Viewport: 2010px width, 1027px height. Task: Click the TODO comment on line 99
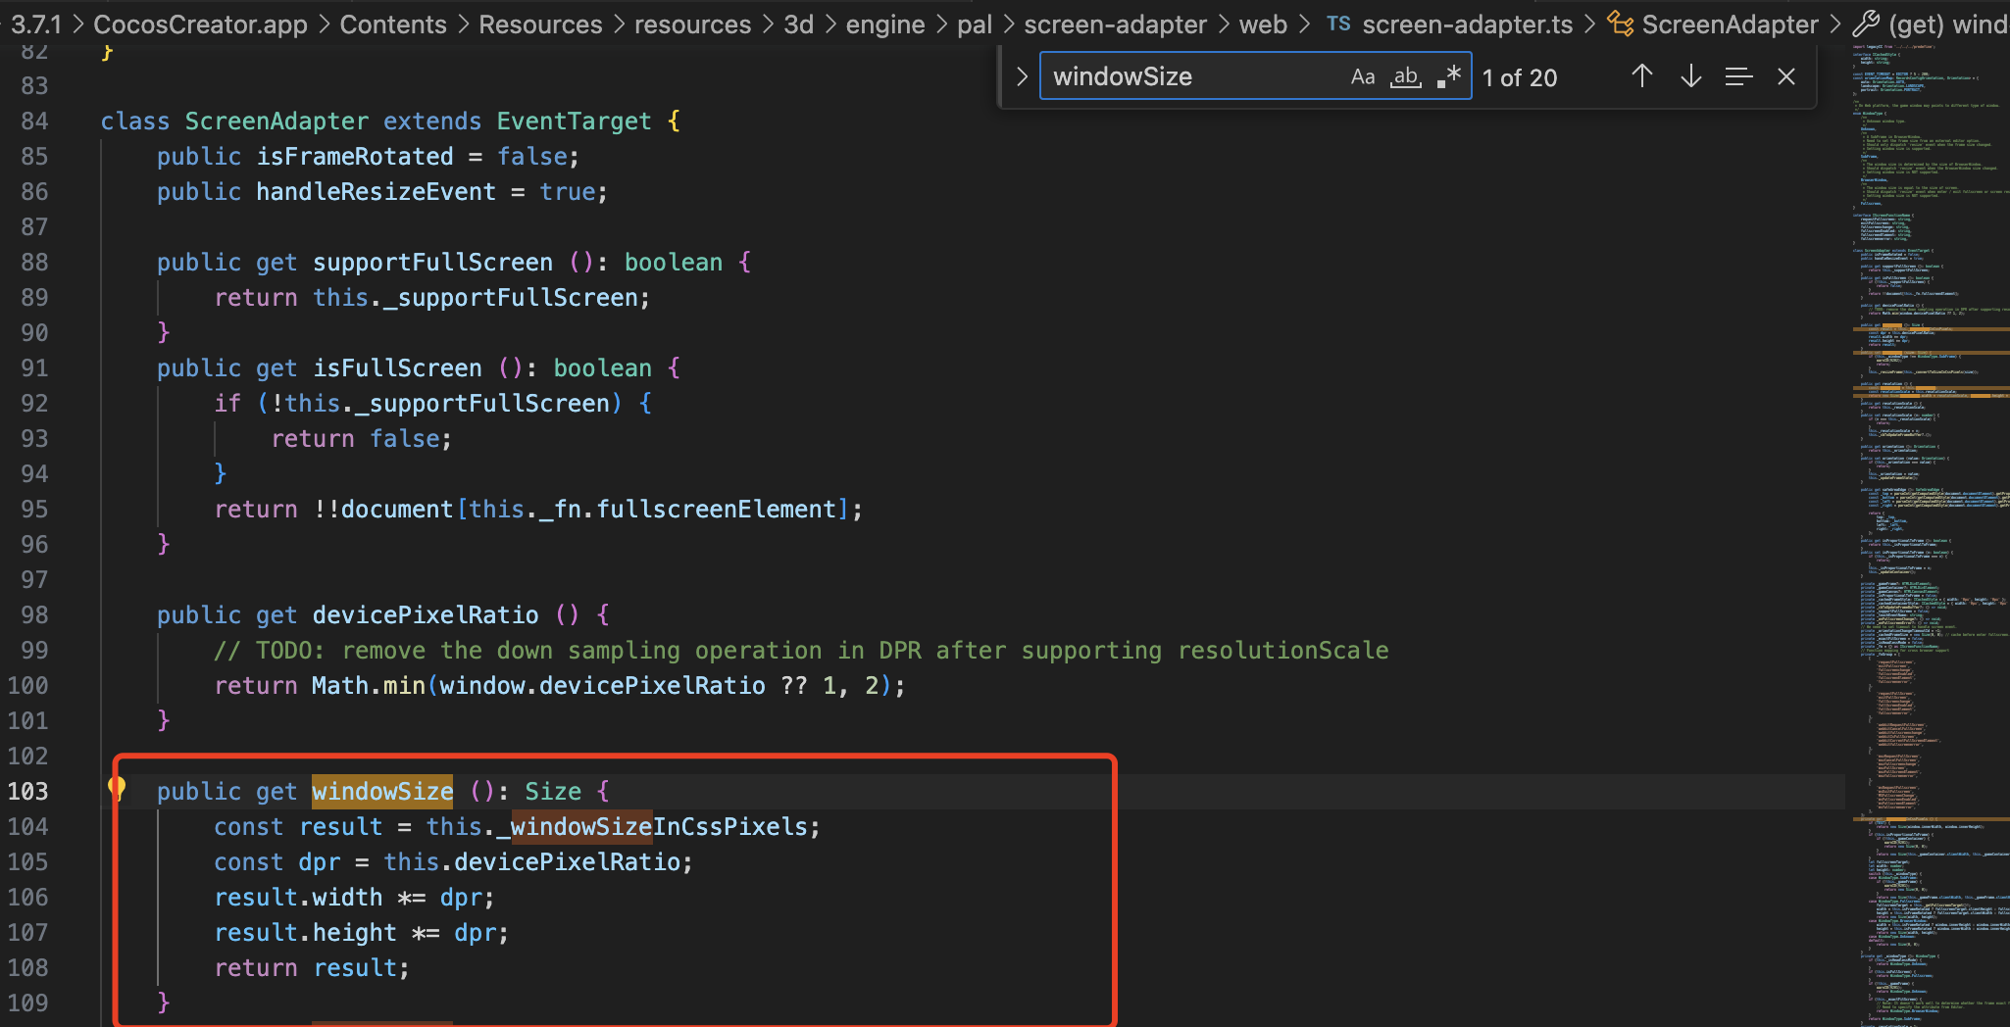[801, 650]
